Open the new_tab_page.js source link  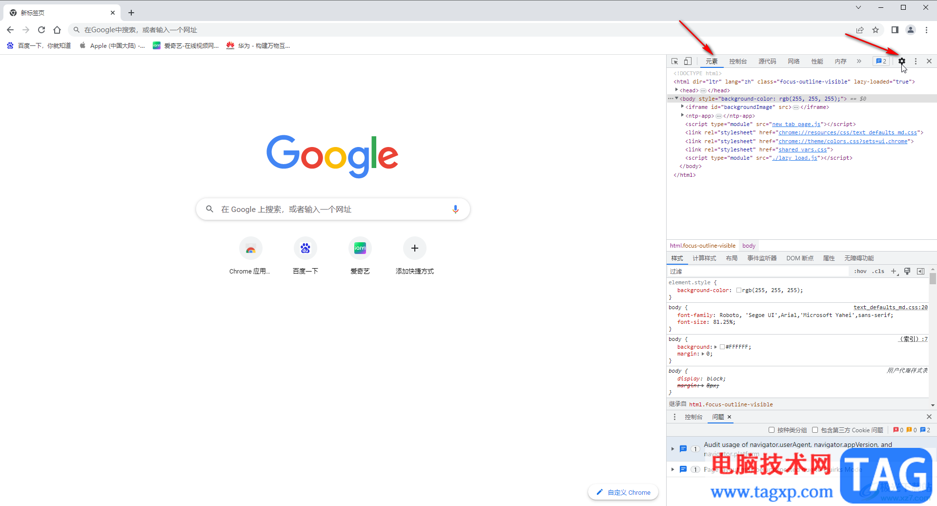click(796, 125)
